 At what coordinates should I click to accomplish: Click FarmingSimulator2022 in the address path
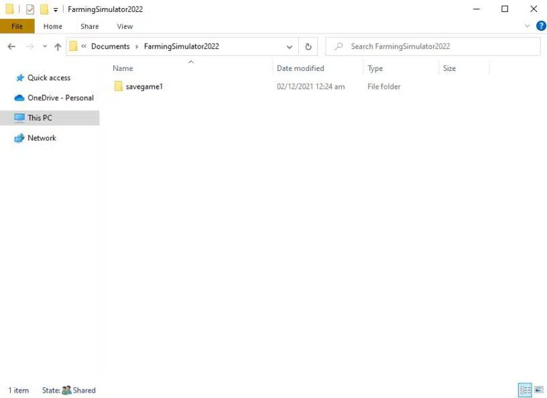click(182, 46)
